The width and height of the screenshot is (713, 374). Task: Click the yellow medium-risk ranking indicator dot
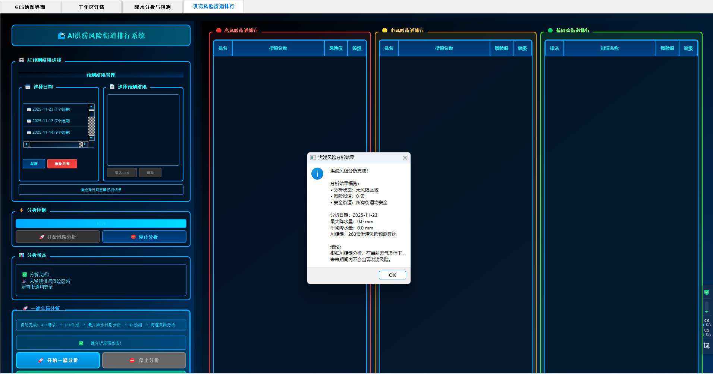click(x=385, y=31)
